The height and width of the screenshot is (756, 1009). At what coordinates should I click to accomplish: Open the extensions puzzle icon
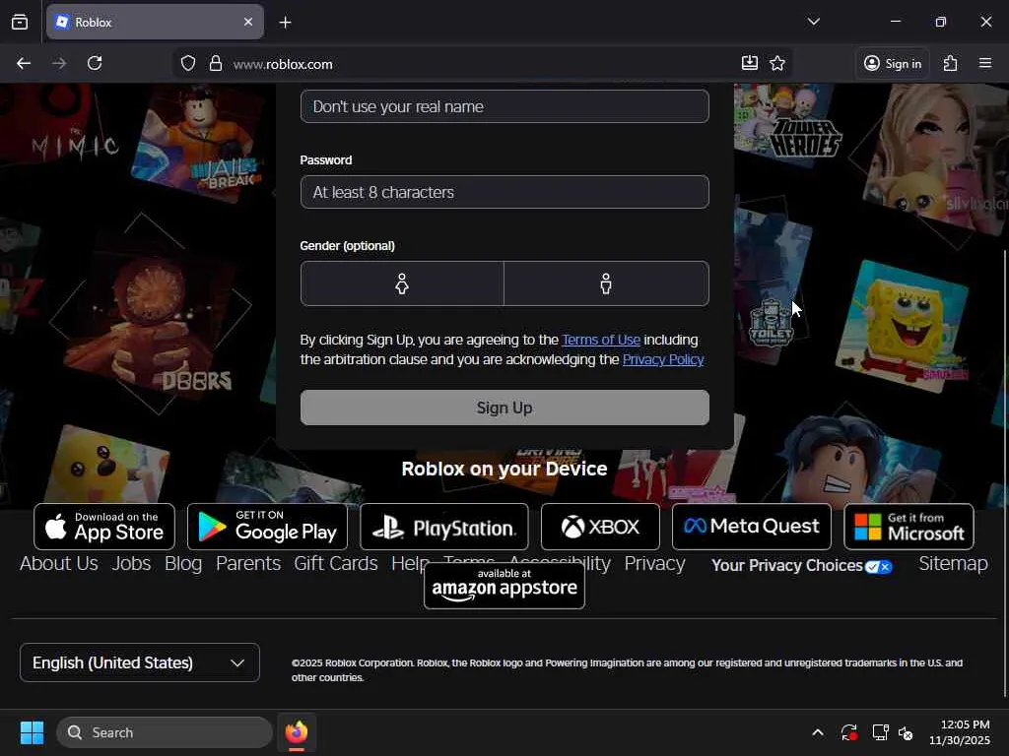pos(950,63)
